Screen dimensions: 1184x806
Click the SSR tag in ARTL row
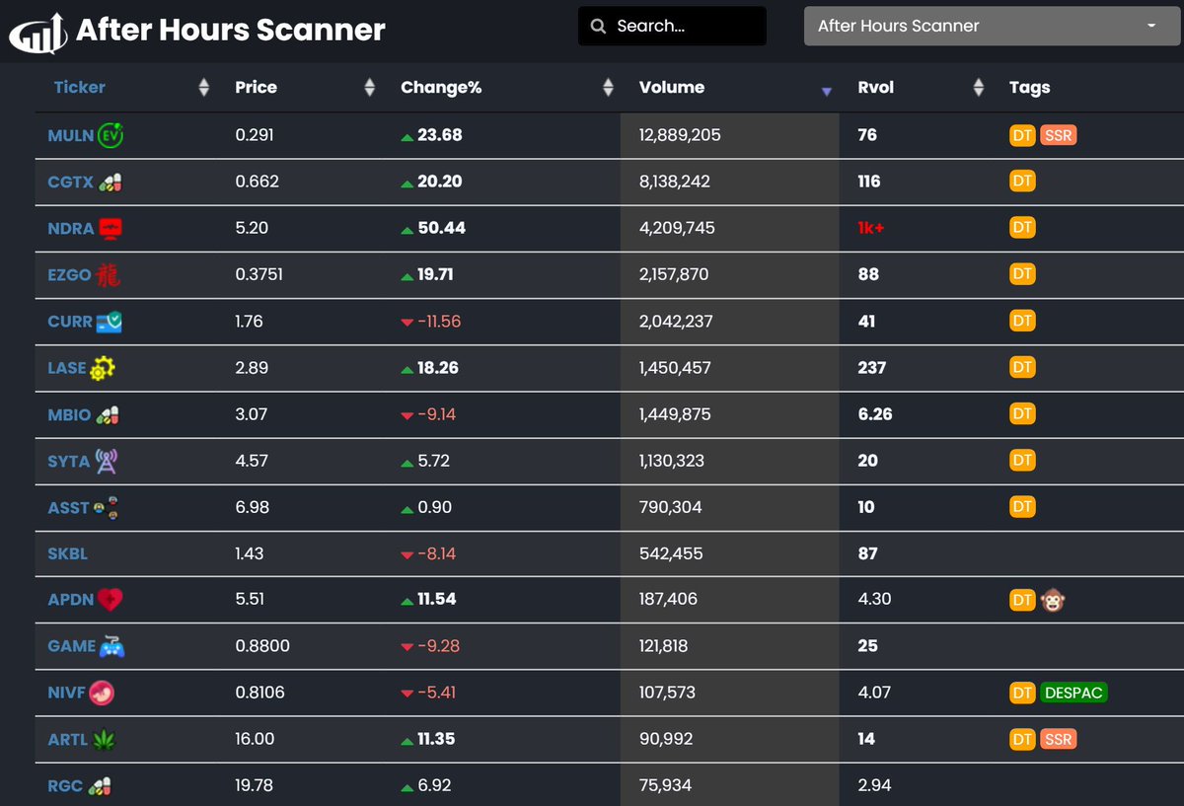click(1058, 739)
